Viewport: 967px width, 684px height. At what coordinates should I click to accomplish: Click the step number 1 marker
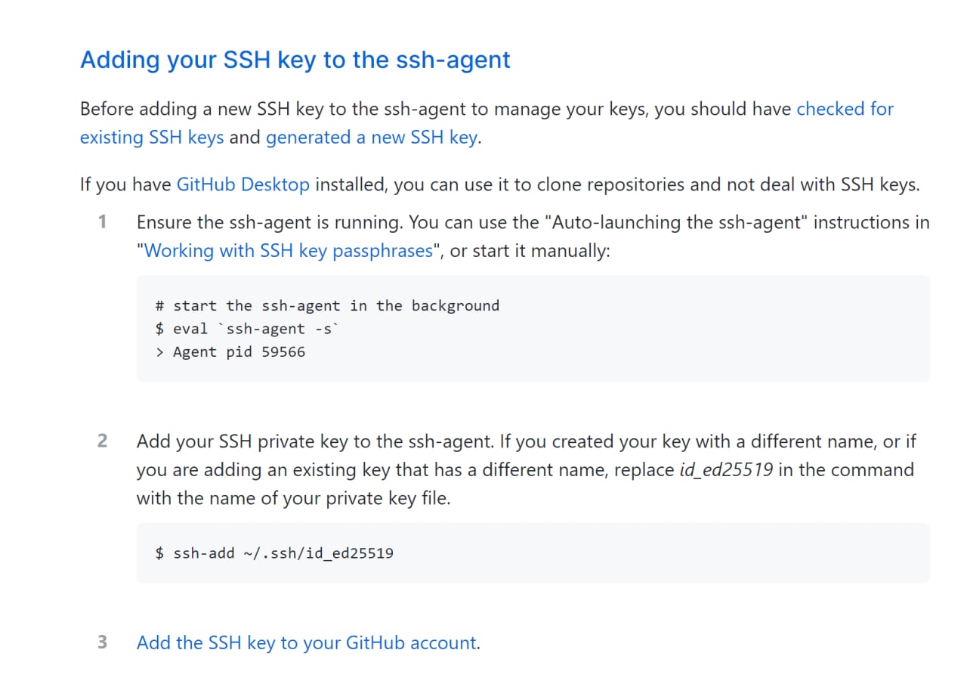click(x=102, y=222)
